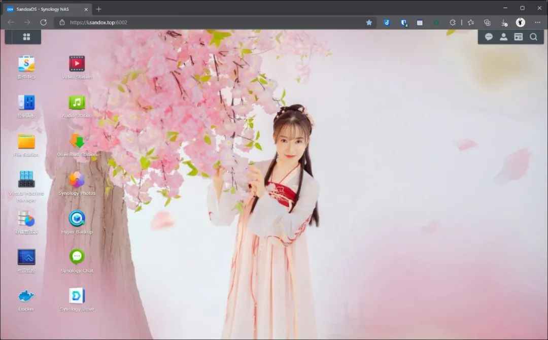Viewport: 548px width, 340px height.
Task: Open the DSM user options menu
Action: 504,37
